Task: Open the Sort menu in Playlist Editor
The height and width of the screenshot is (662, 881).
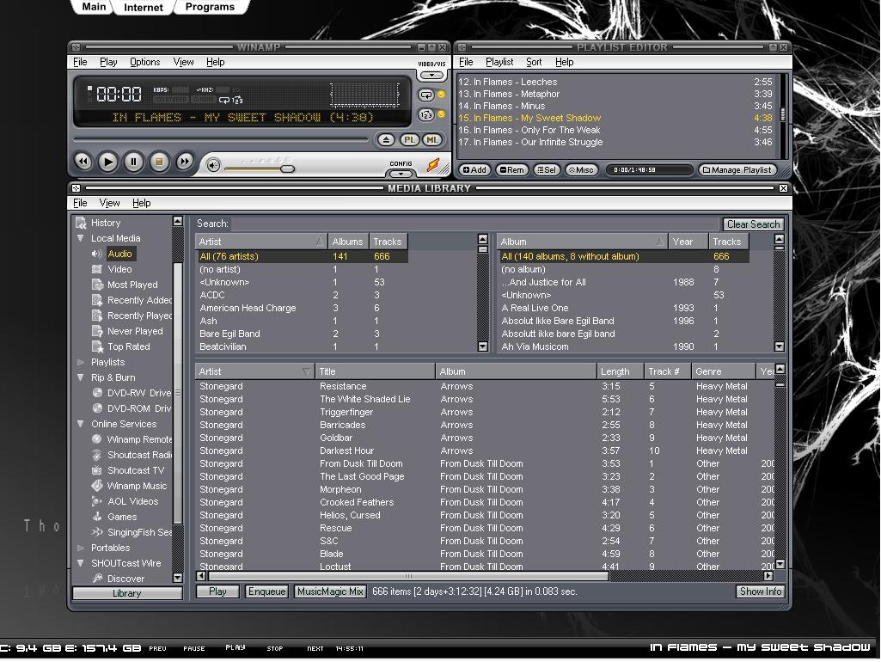Action: [x=534, y=62]
